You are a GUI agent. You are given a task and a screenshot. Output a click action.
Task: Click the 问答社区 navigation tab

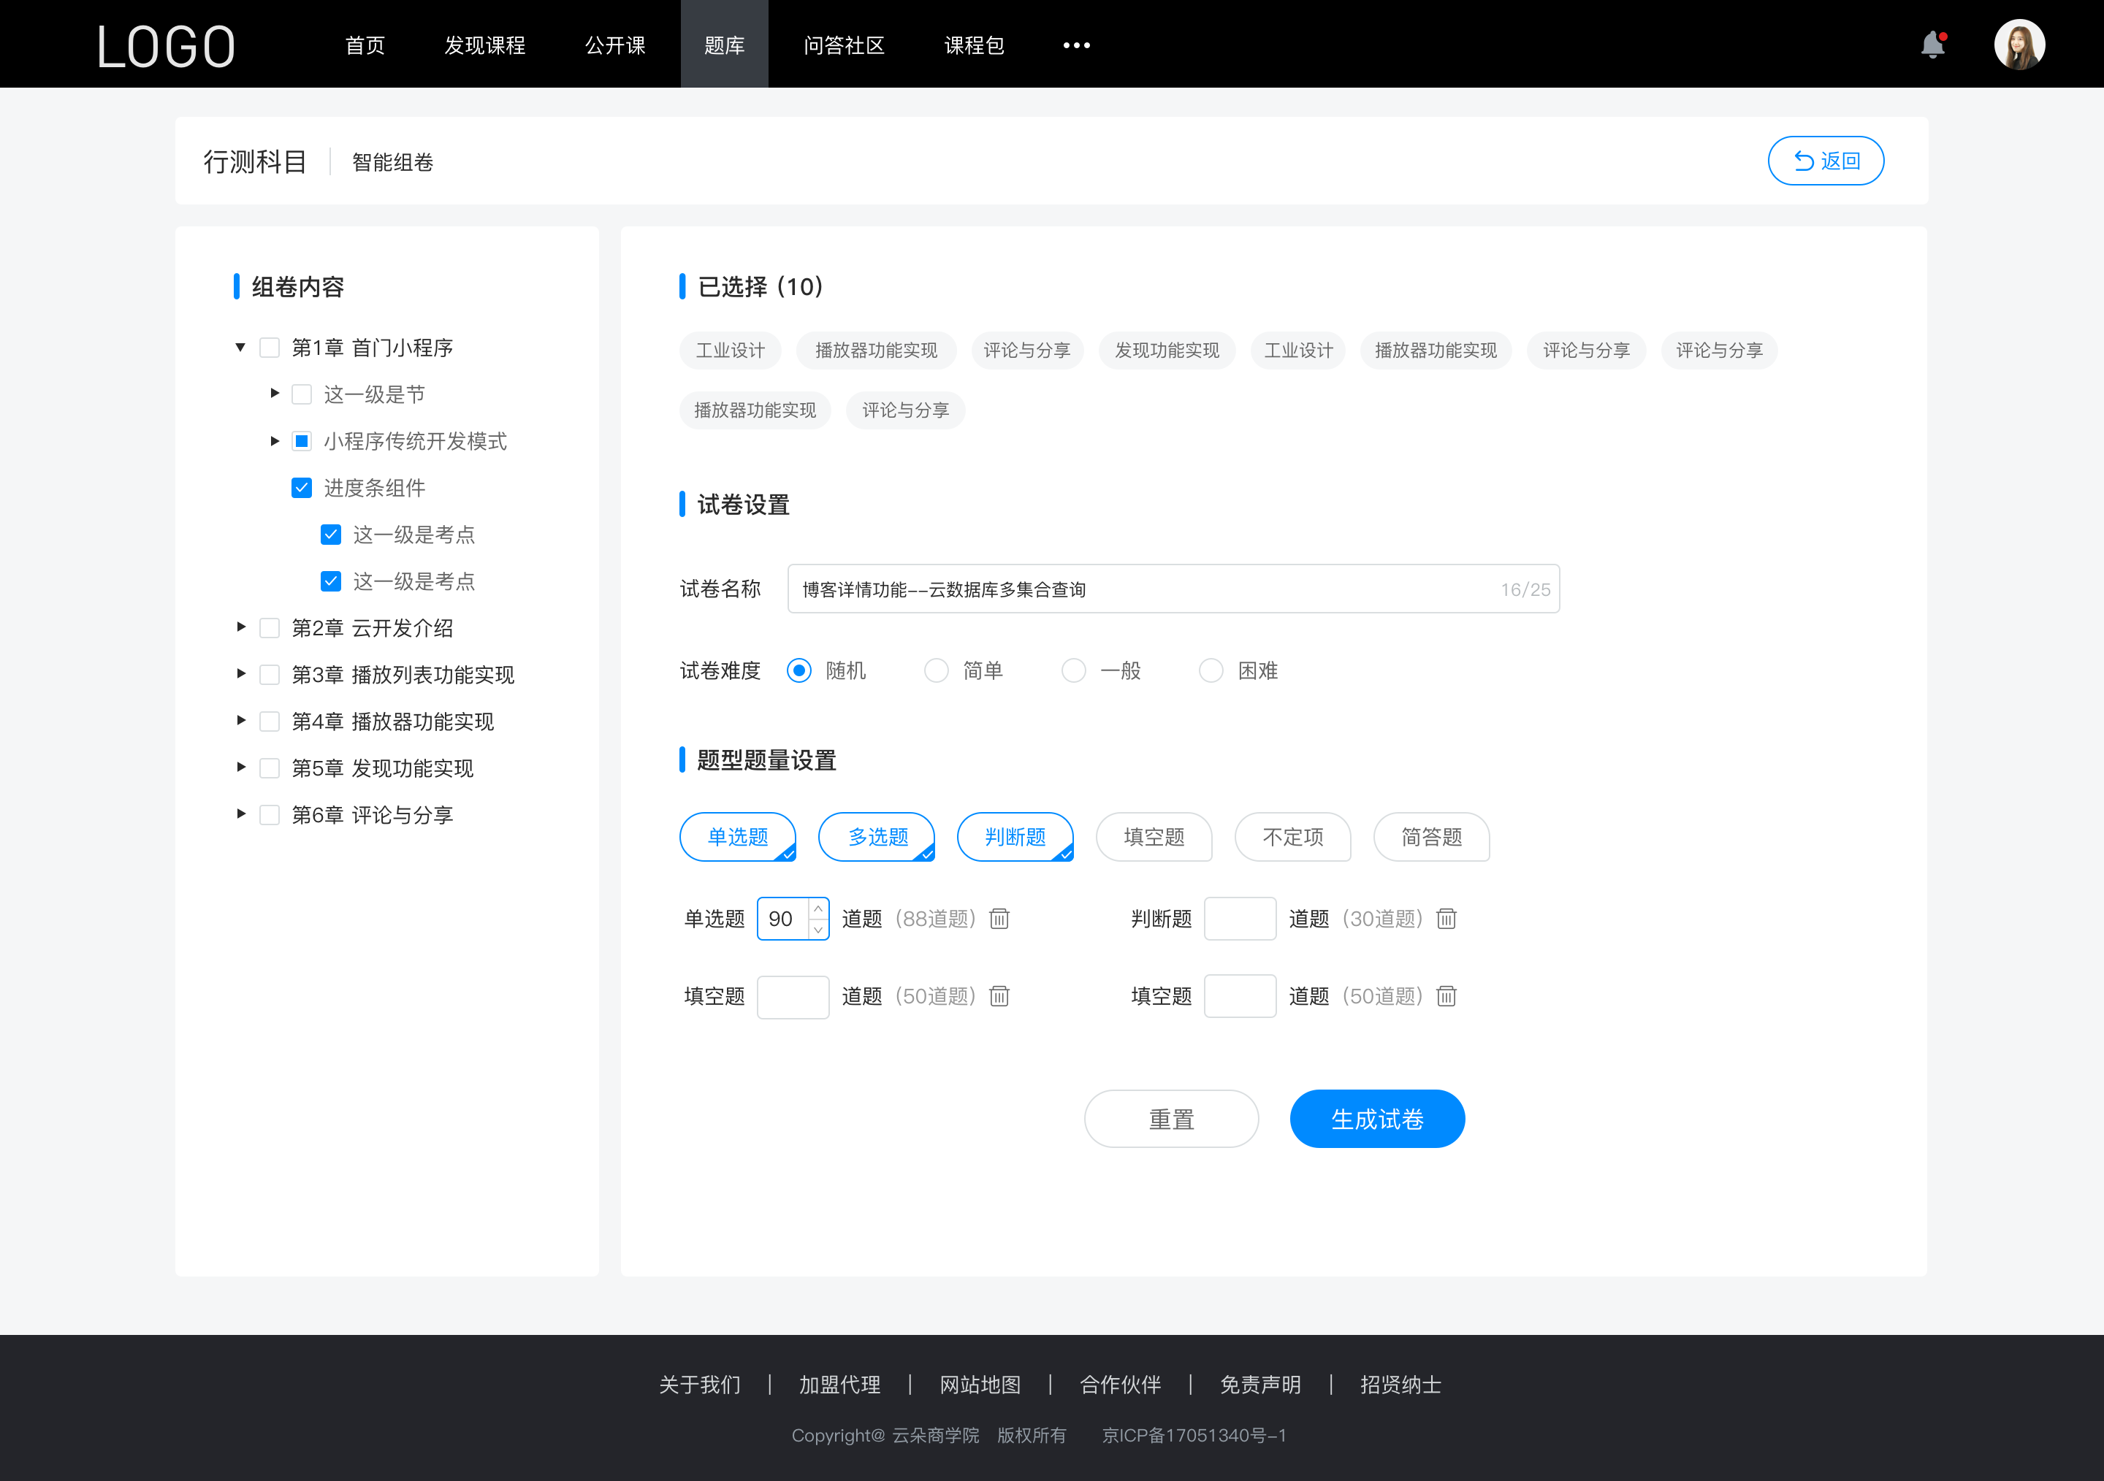pyautogui.click(x=840, y=43)
